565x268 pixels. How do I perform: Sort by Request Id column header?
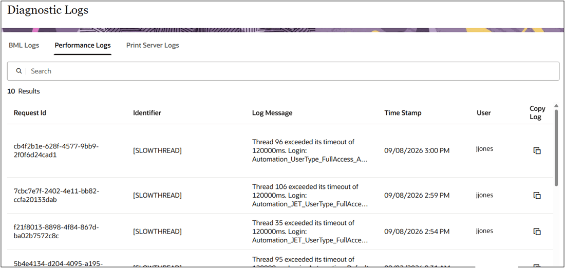[x=30, y=113]
